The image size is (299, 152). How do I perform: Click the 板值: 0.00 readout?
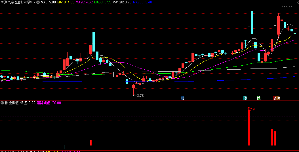click(28, 103)
